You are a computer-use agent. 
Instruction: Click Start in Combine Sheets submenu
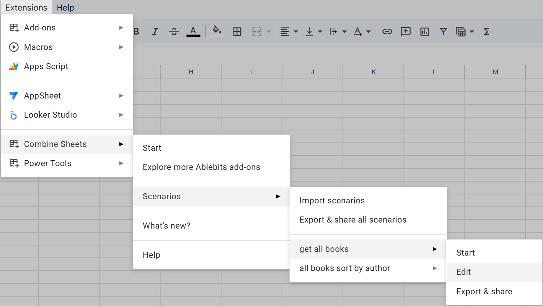[x=211, y=148]
